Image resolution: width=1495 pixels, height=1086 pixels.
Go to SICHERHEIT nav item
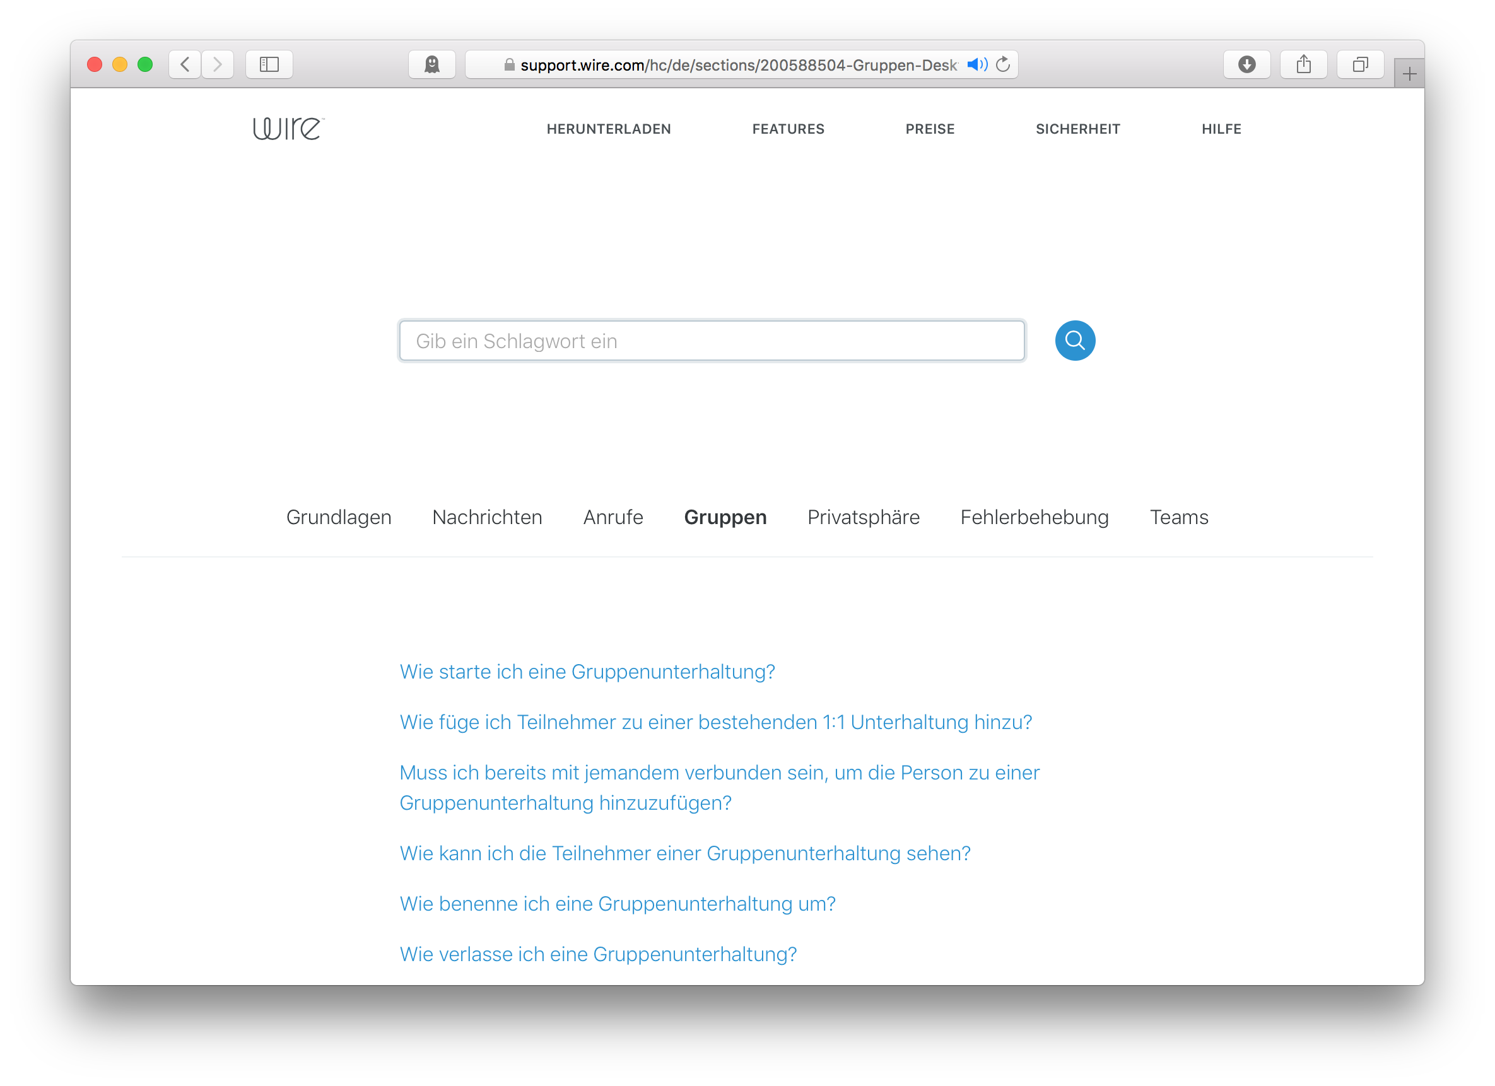tap(1078, 129)
